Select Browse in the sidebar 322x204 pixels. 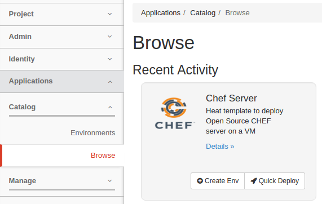coord(103,156)
